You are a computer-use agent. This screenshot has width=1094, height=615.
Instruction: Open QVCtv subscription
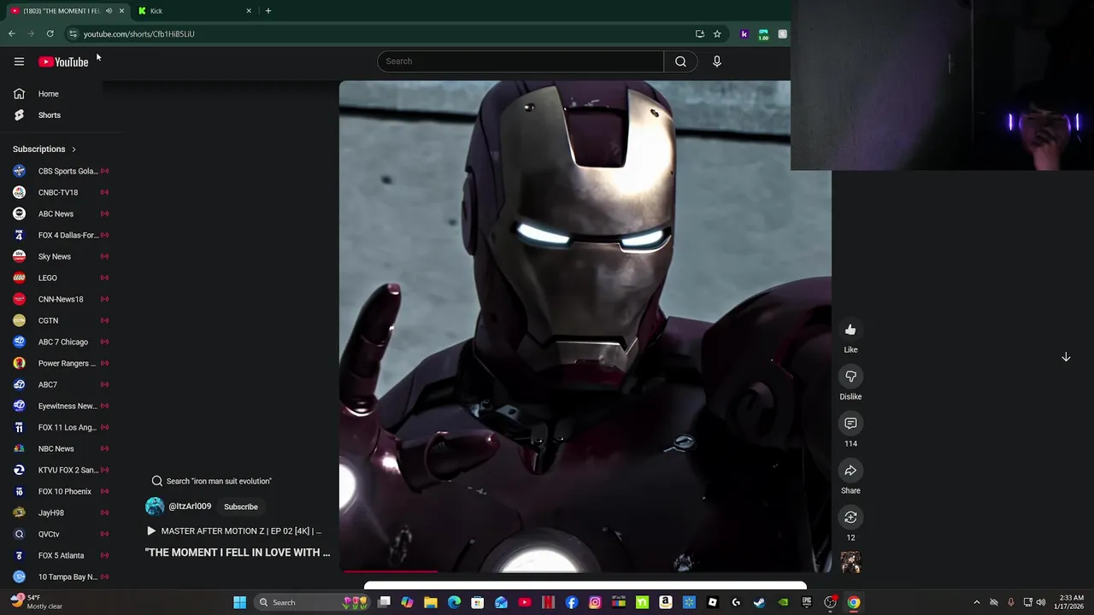click(x=60, y=534)
